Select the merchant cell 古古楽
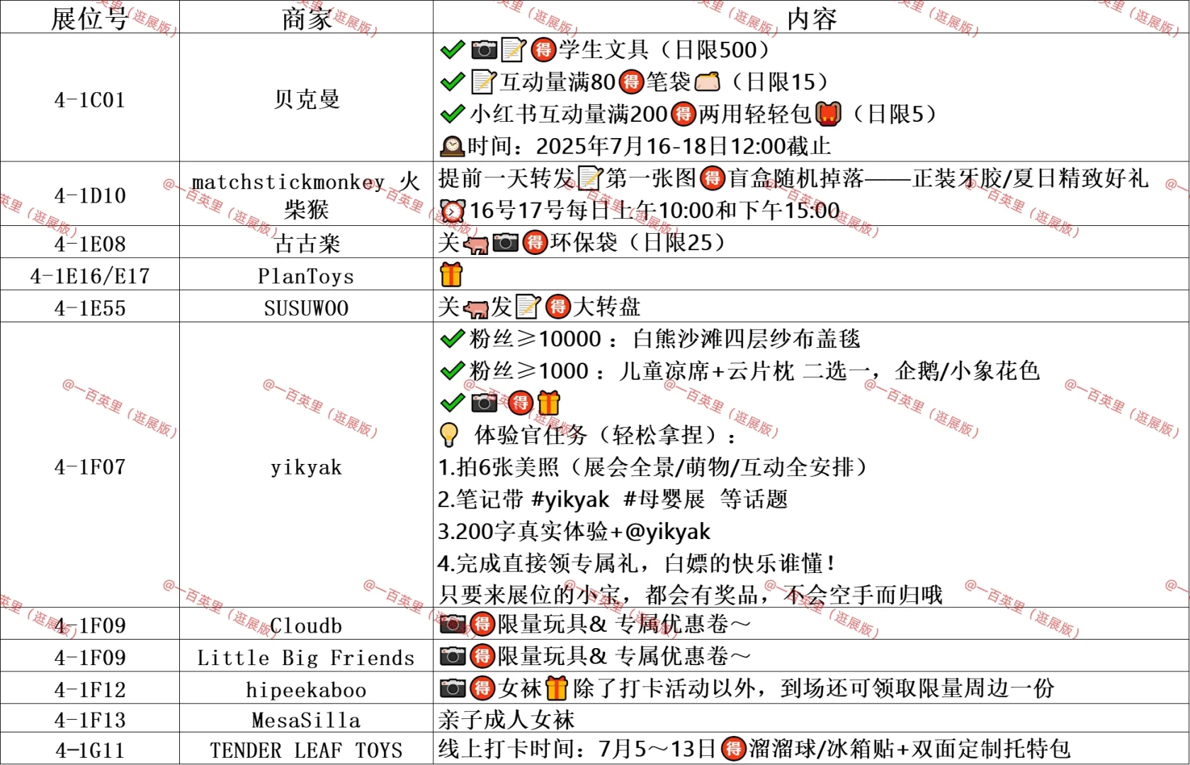 click(306, 242)
